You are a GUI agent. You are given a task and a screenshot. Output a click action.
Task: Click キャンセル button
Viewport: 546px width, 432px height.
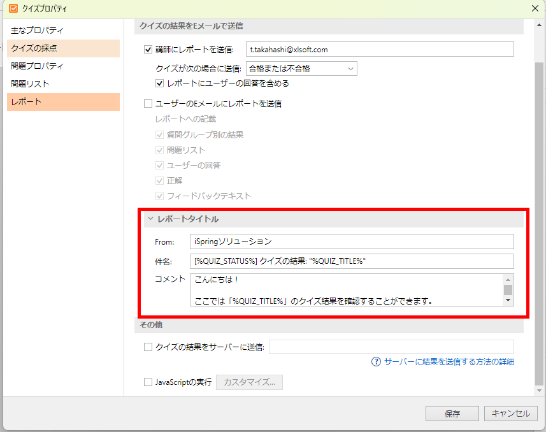[510, 414]
